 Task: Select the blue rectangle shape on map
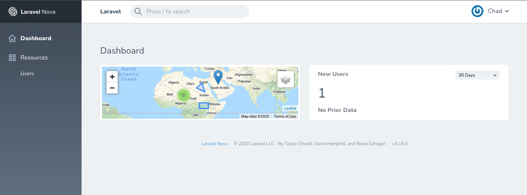coord(203,106)
